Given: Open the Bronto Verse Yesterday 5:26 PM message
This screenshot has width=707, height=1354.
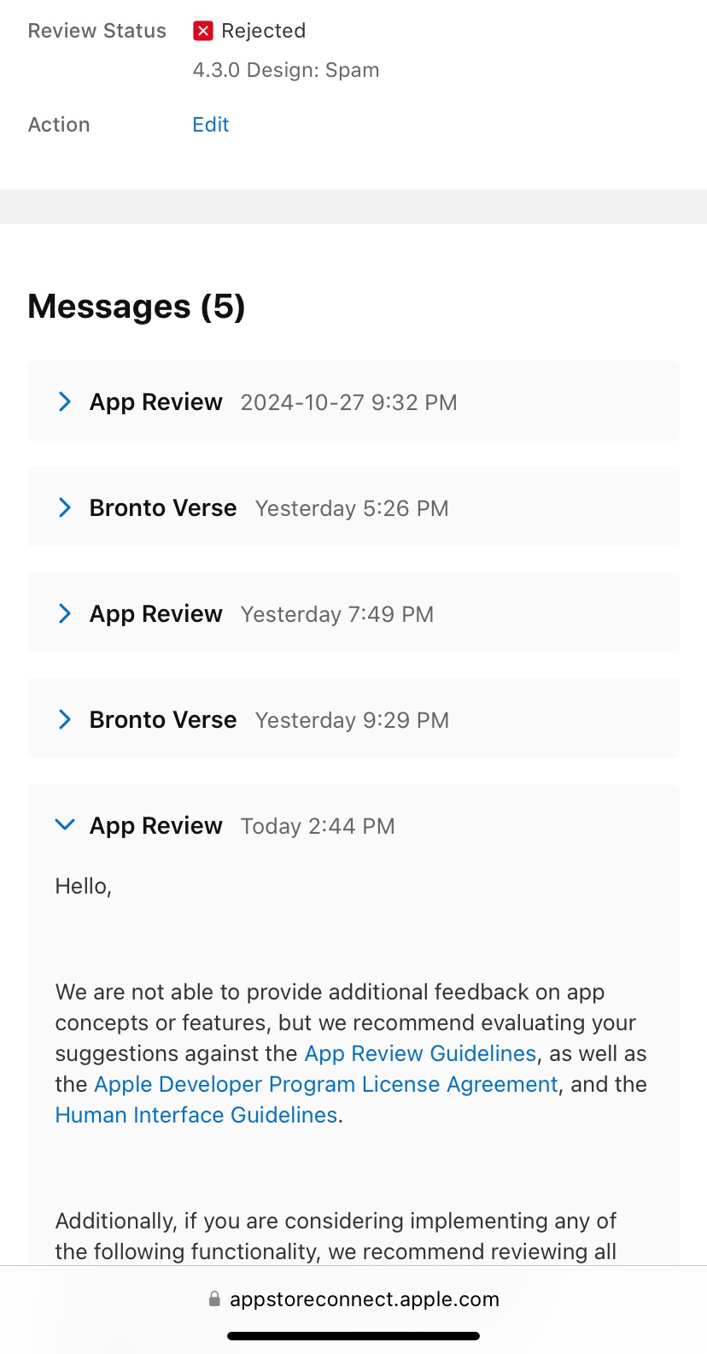Looking at the screenshot, I should point(353,507).
